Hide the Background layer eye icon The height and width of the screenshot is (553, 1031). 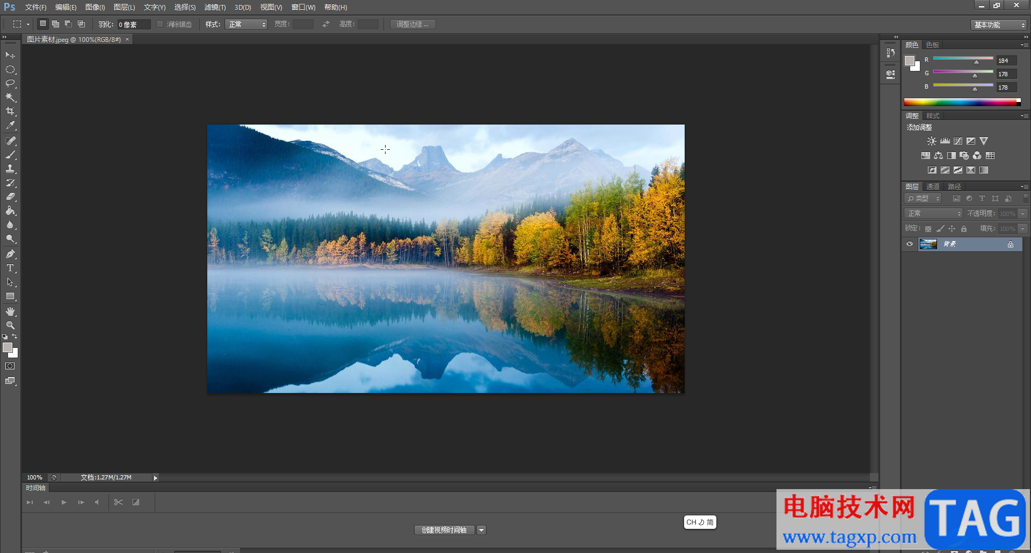click(x=910, y=244)
